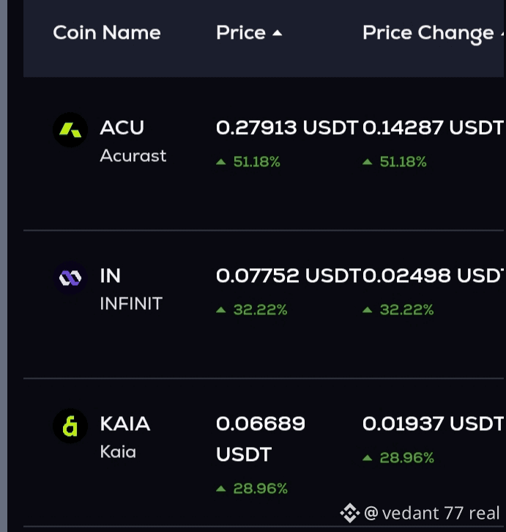The width and height of the screenshot is (506, 532).
Task: Open the KAIA coin ticker link
Action: click(x=125, y=424)
